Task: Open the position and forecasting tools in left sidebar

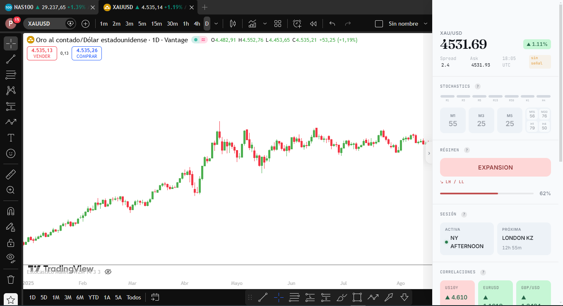Action: pos(11,106)
